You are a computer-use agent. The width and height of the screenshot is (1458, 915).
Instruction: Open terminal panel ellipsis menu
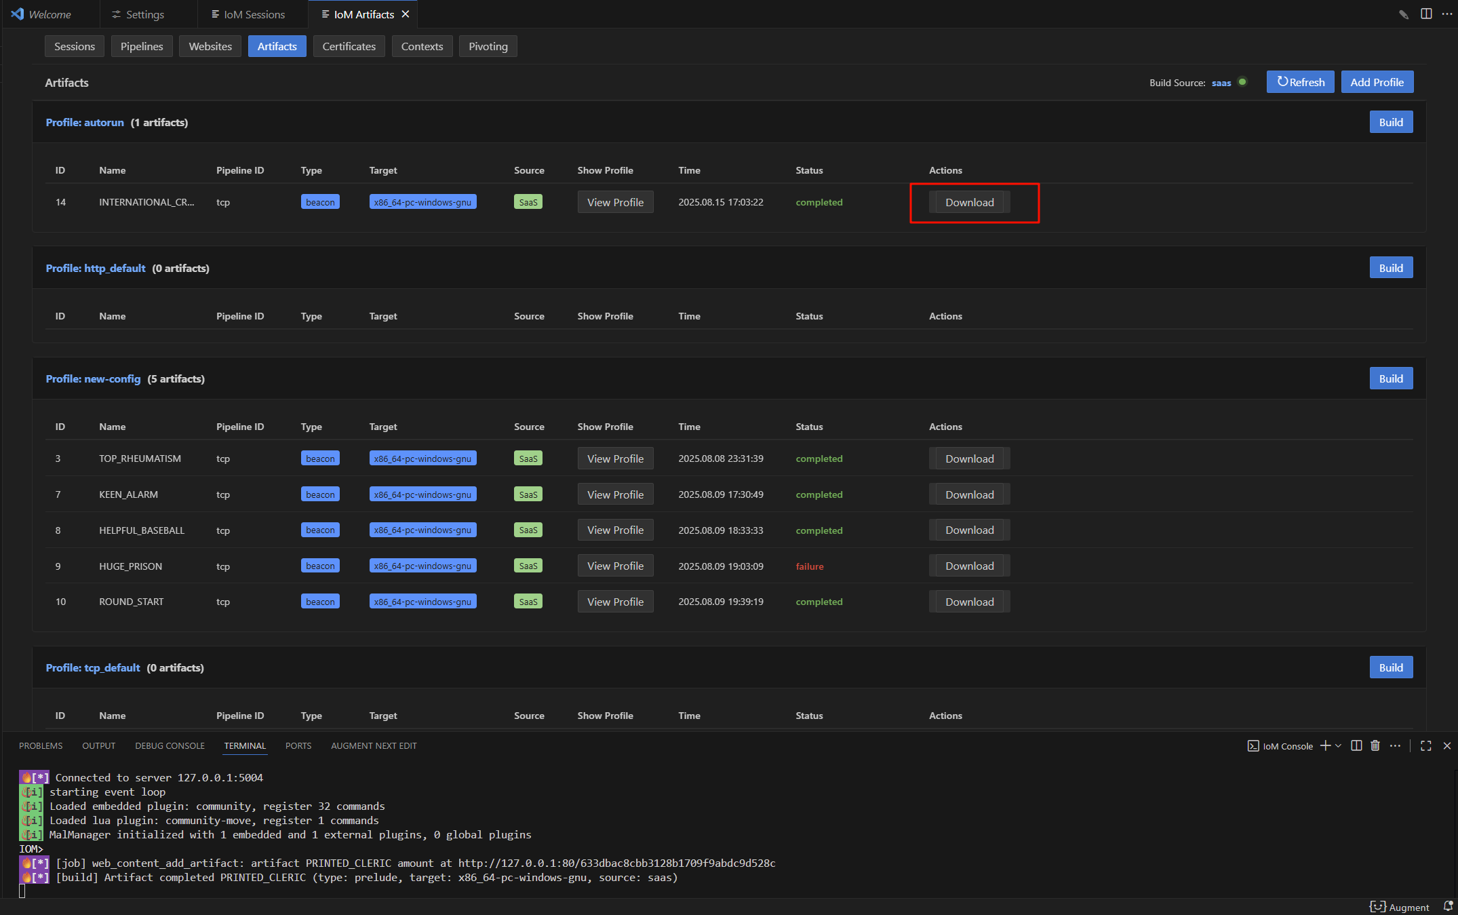1395,745
